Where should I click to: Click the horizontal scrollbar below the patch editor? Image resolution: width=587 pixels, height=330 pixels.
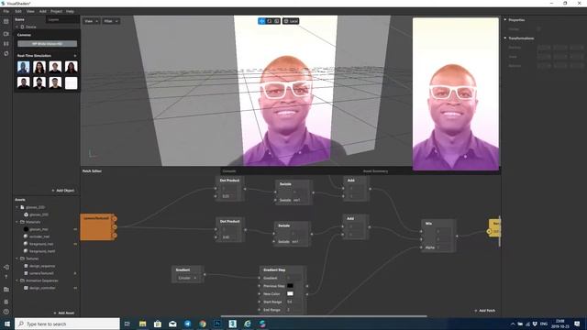(x=324, y=316)
